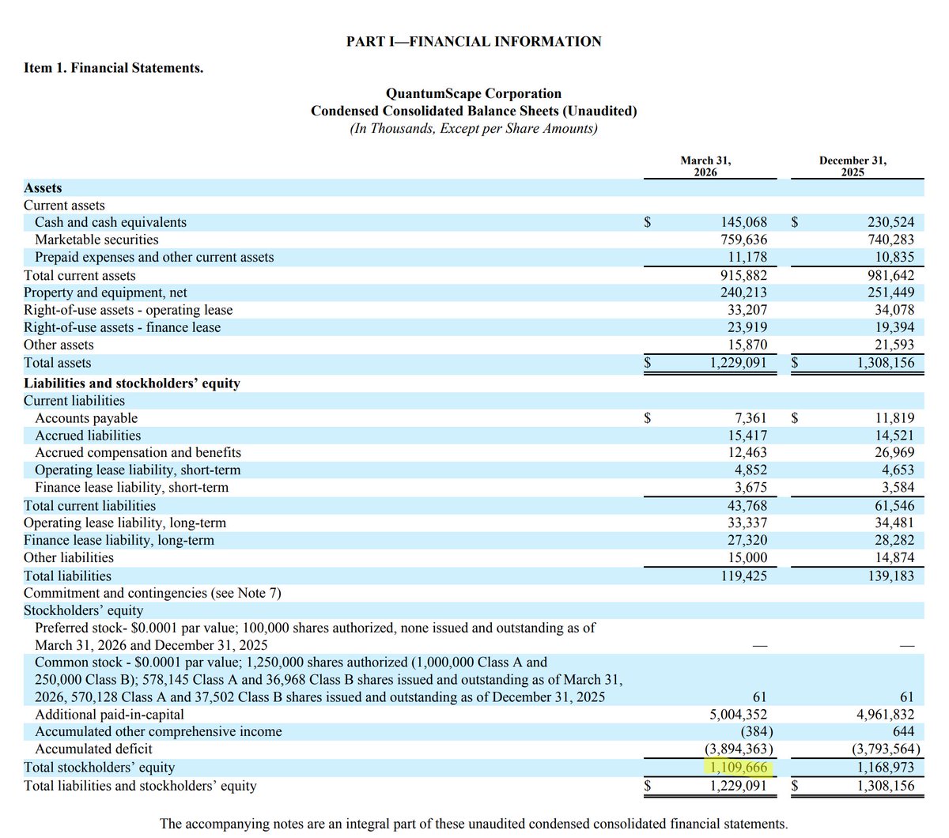This screenshot has height=838, width=949.
Task: Select the 'Additional paid-in-capital' row label
Action: pos(109,715)
